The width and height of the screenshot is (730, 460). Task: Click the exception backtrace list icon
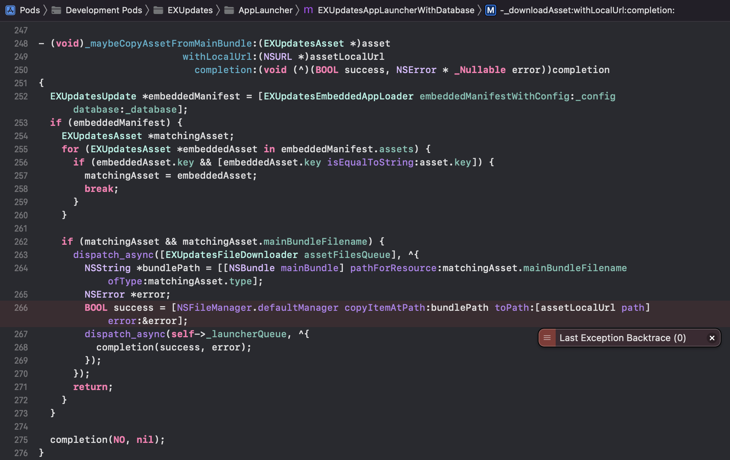point(547,338)
